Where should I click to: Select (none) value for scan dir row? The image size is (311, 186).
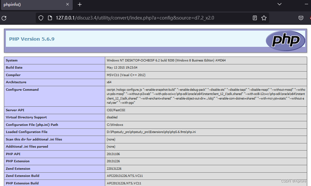pos(111,139)
